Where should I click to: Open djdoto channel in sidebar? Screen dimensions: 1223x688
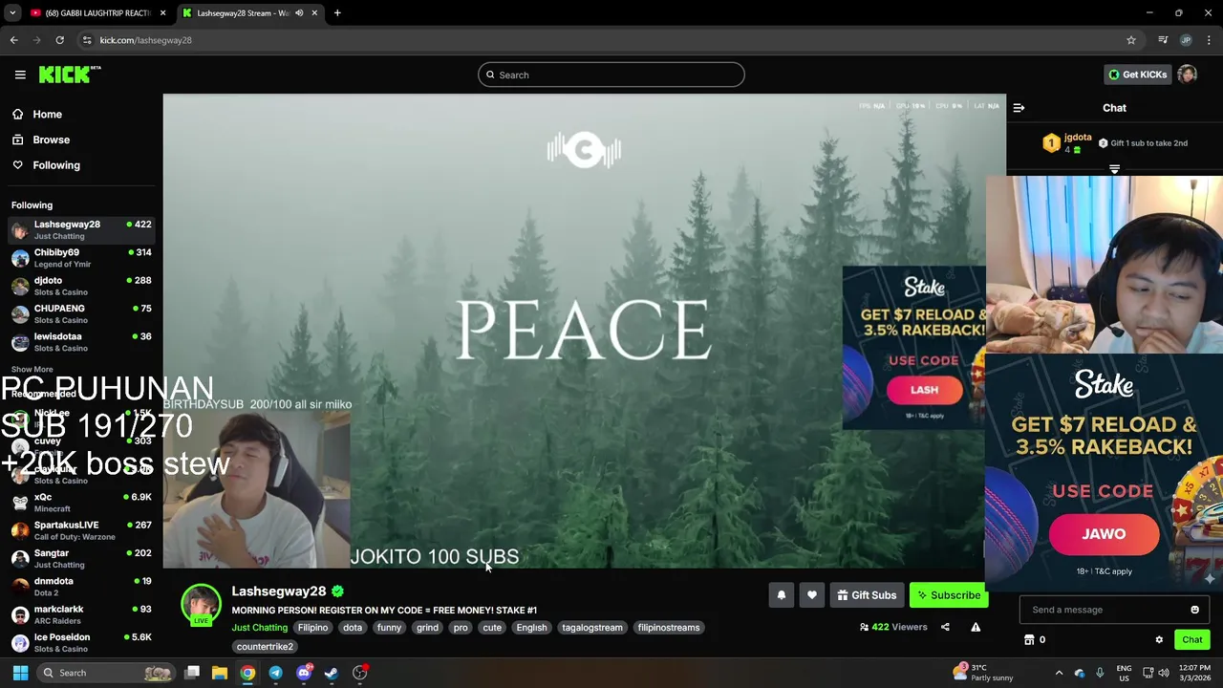tap(81, 286)
